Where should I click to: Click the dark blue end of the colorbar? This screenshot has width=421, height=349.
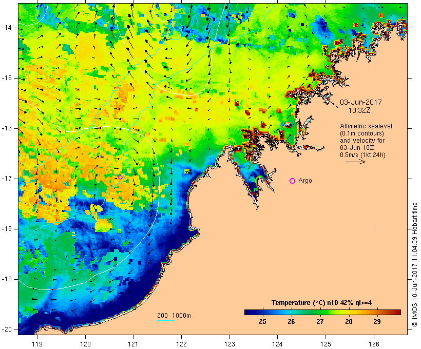click(247, 312)
